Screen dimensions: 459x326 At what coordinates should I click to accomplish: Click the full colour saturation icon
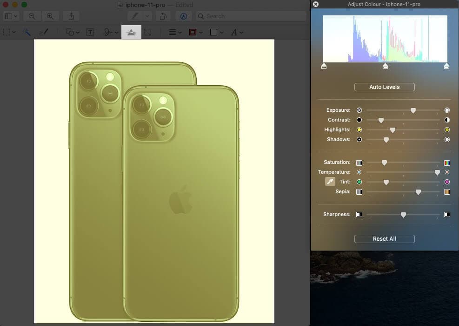[x=447, y=163]
